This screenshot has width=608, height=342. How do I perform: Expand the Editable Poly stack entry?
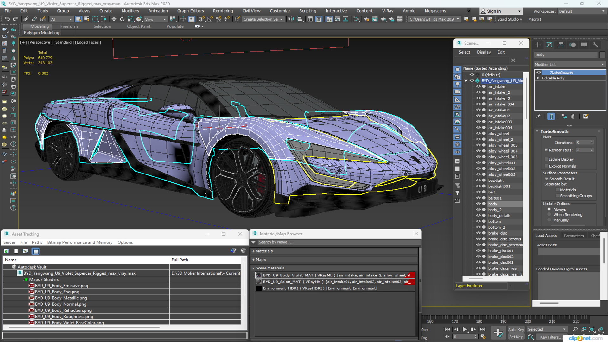(538, 78)
